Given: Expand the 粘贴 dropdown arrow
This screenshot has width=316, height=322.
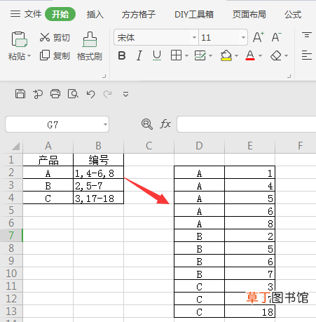Looking at the screenshot, I should [29, 56].
